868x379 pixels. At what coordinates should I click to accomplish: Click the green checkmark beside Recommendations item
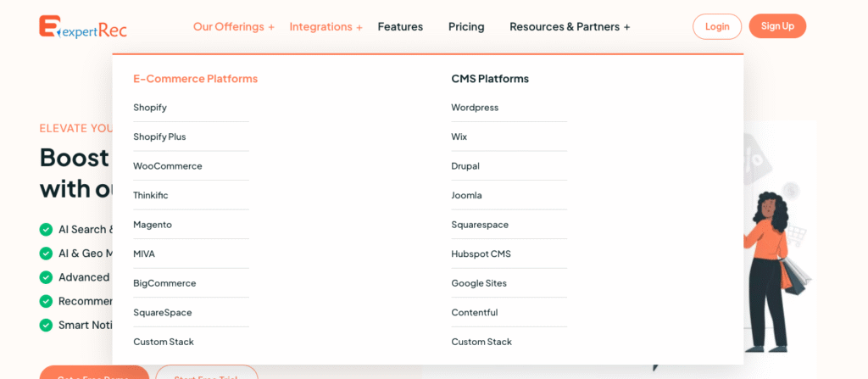(x=46, y=301)
